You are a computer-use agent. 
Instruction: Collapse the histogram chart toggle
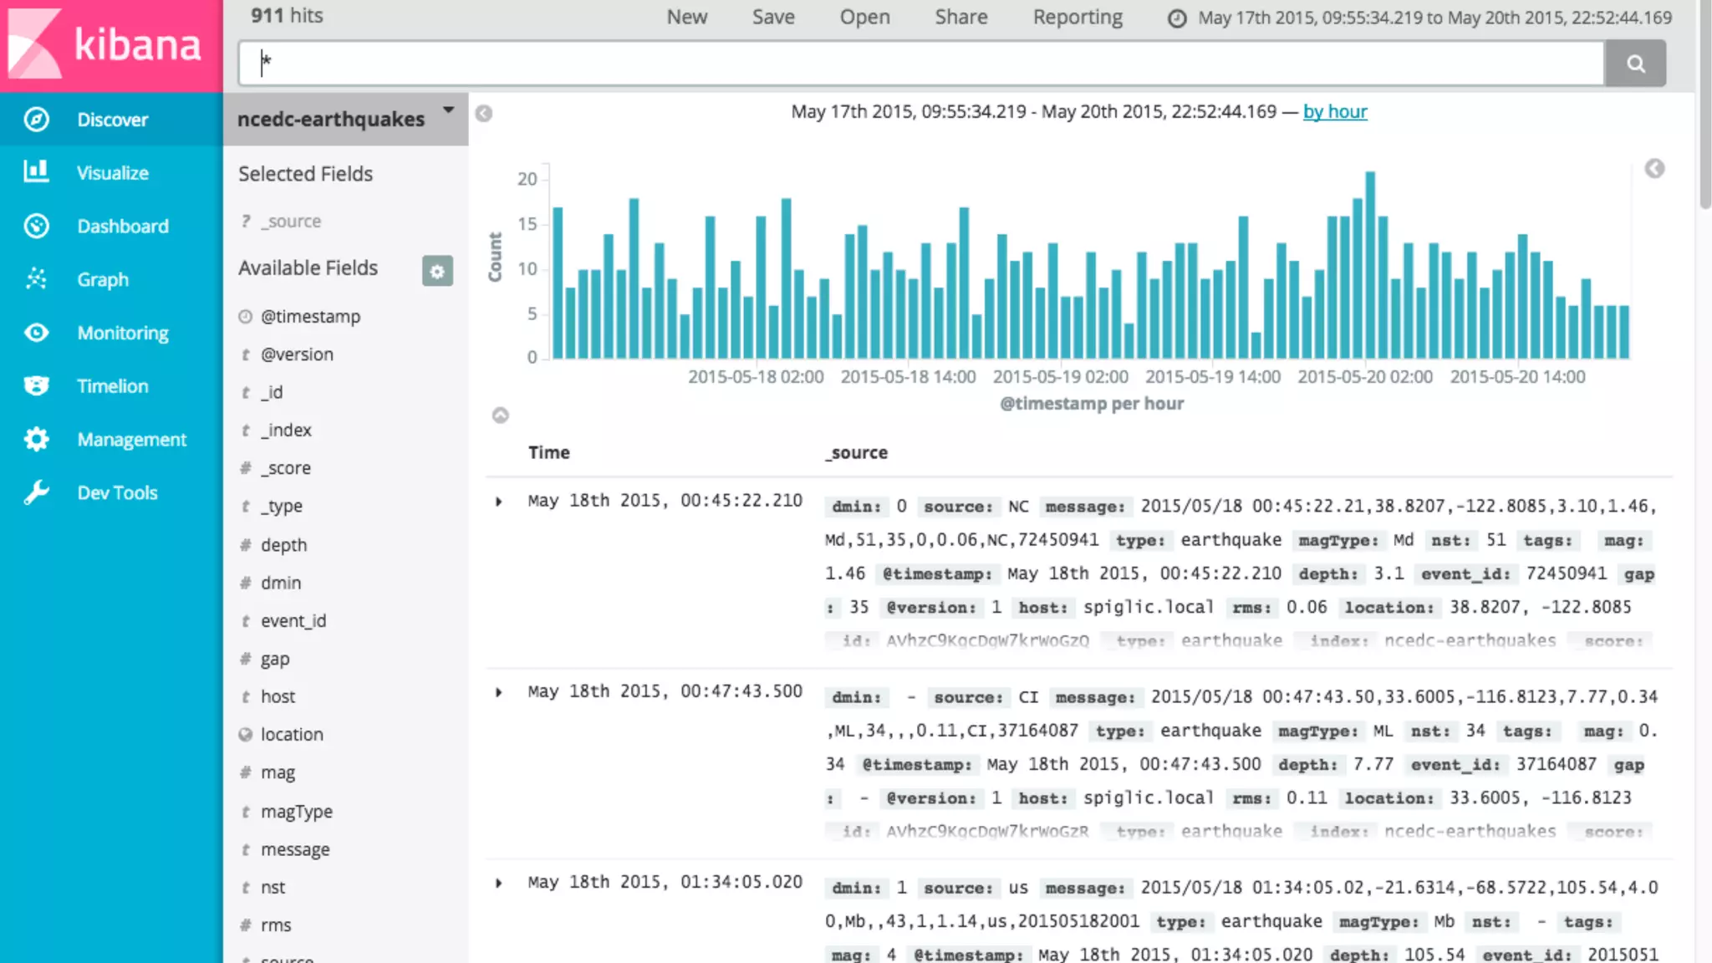(500, 415)
